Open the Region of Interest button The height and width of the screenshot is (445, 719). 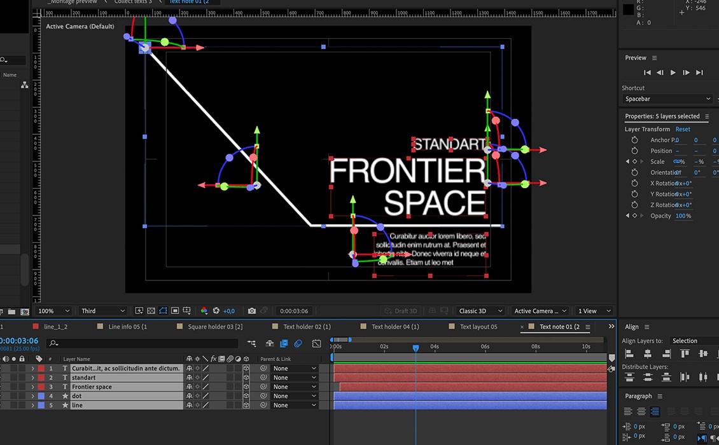[175, 311]
